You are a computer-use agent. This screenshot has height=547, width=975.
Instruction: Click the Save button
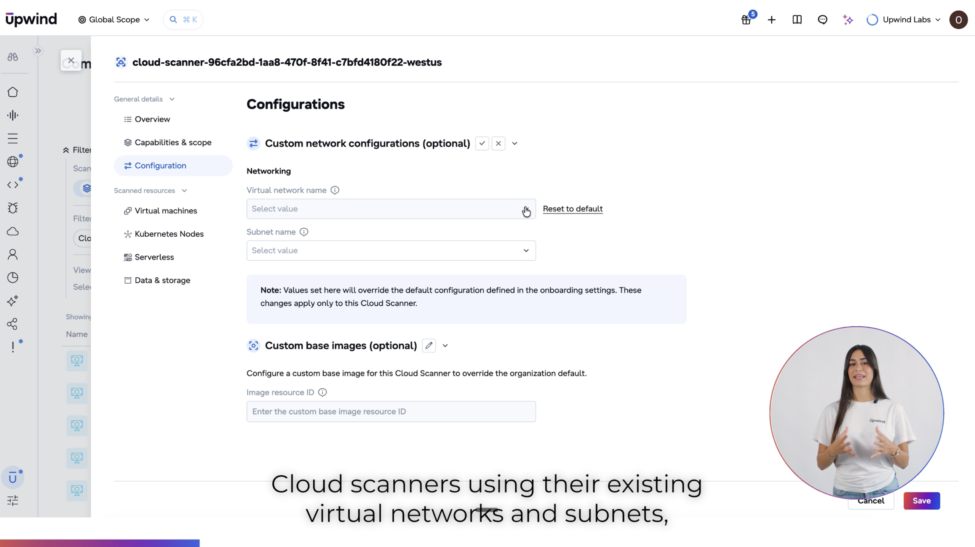click(921, 501)
